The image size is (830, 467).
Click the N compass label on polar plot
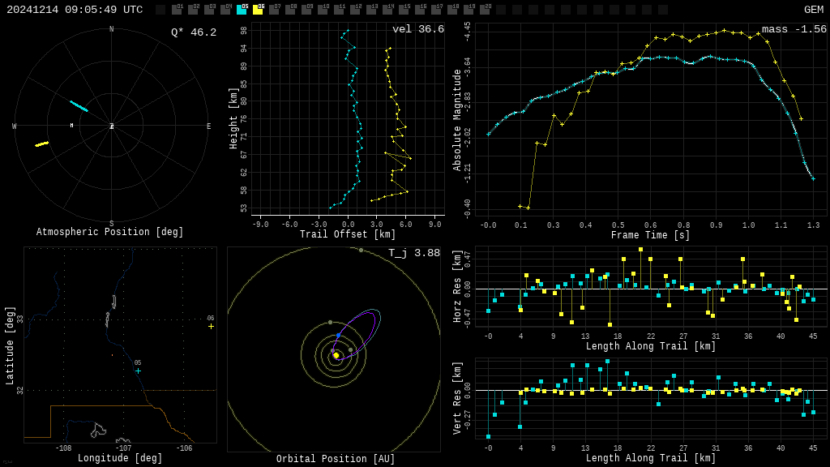click(112, 30)
